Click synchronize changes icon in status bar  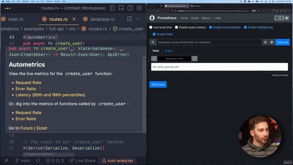[x=38, y=160]
